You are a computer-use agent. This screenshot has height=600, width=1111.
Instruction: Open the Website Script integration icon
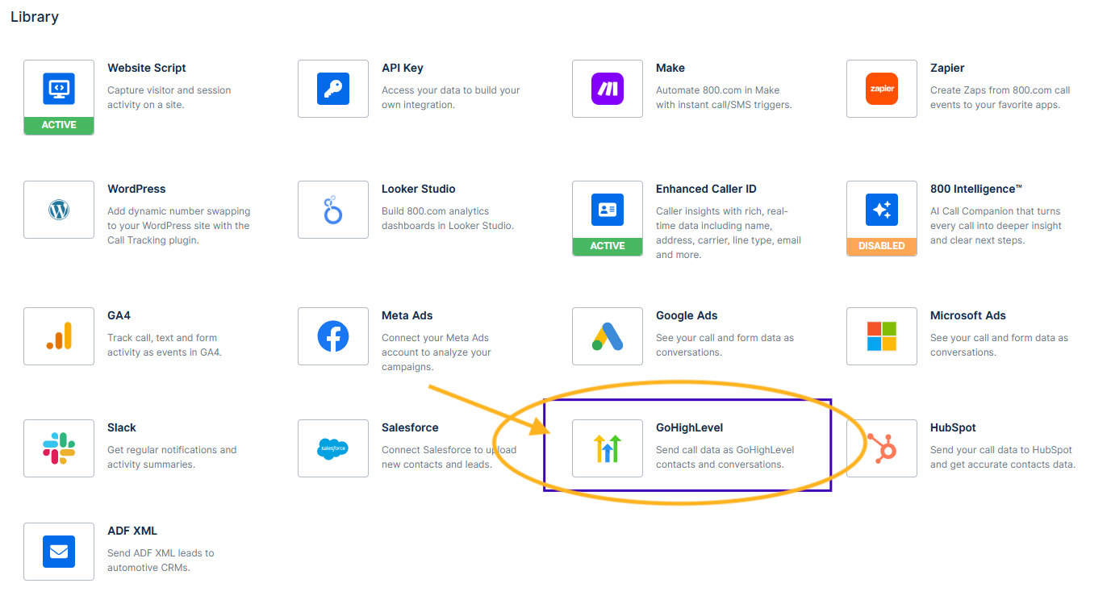point(59,89)
